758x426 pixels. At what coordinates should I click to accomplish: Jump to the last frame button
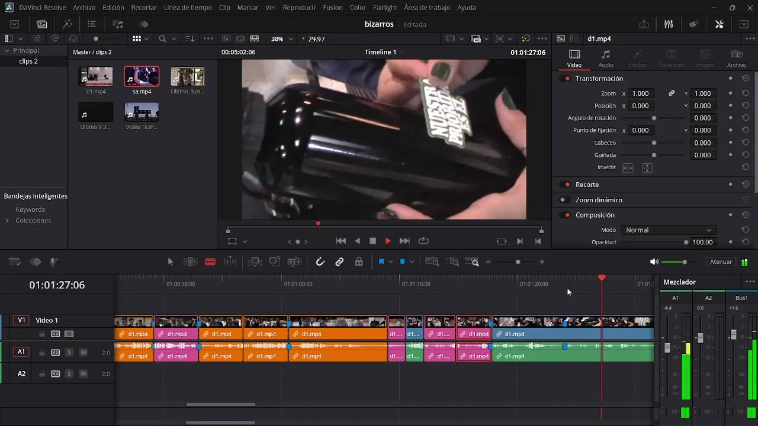pos(404,241)
